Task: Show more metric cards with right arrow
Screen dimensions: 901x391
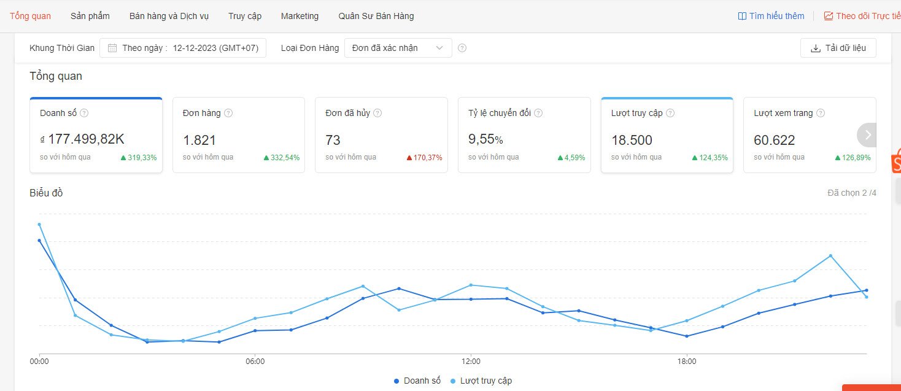Action: [x=867, y=135]
